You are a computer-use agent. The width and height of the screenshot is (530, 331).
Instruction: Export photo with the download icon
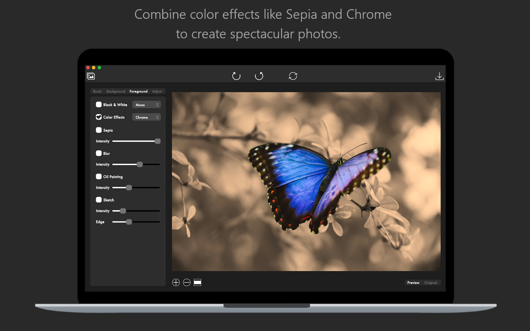(439, 76)
